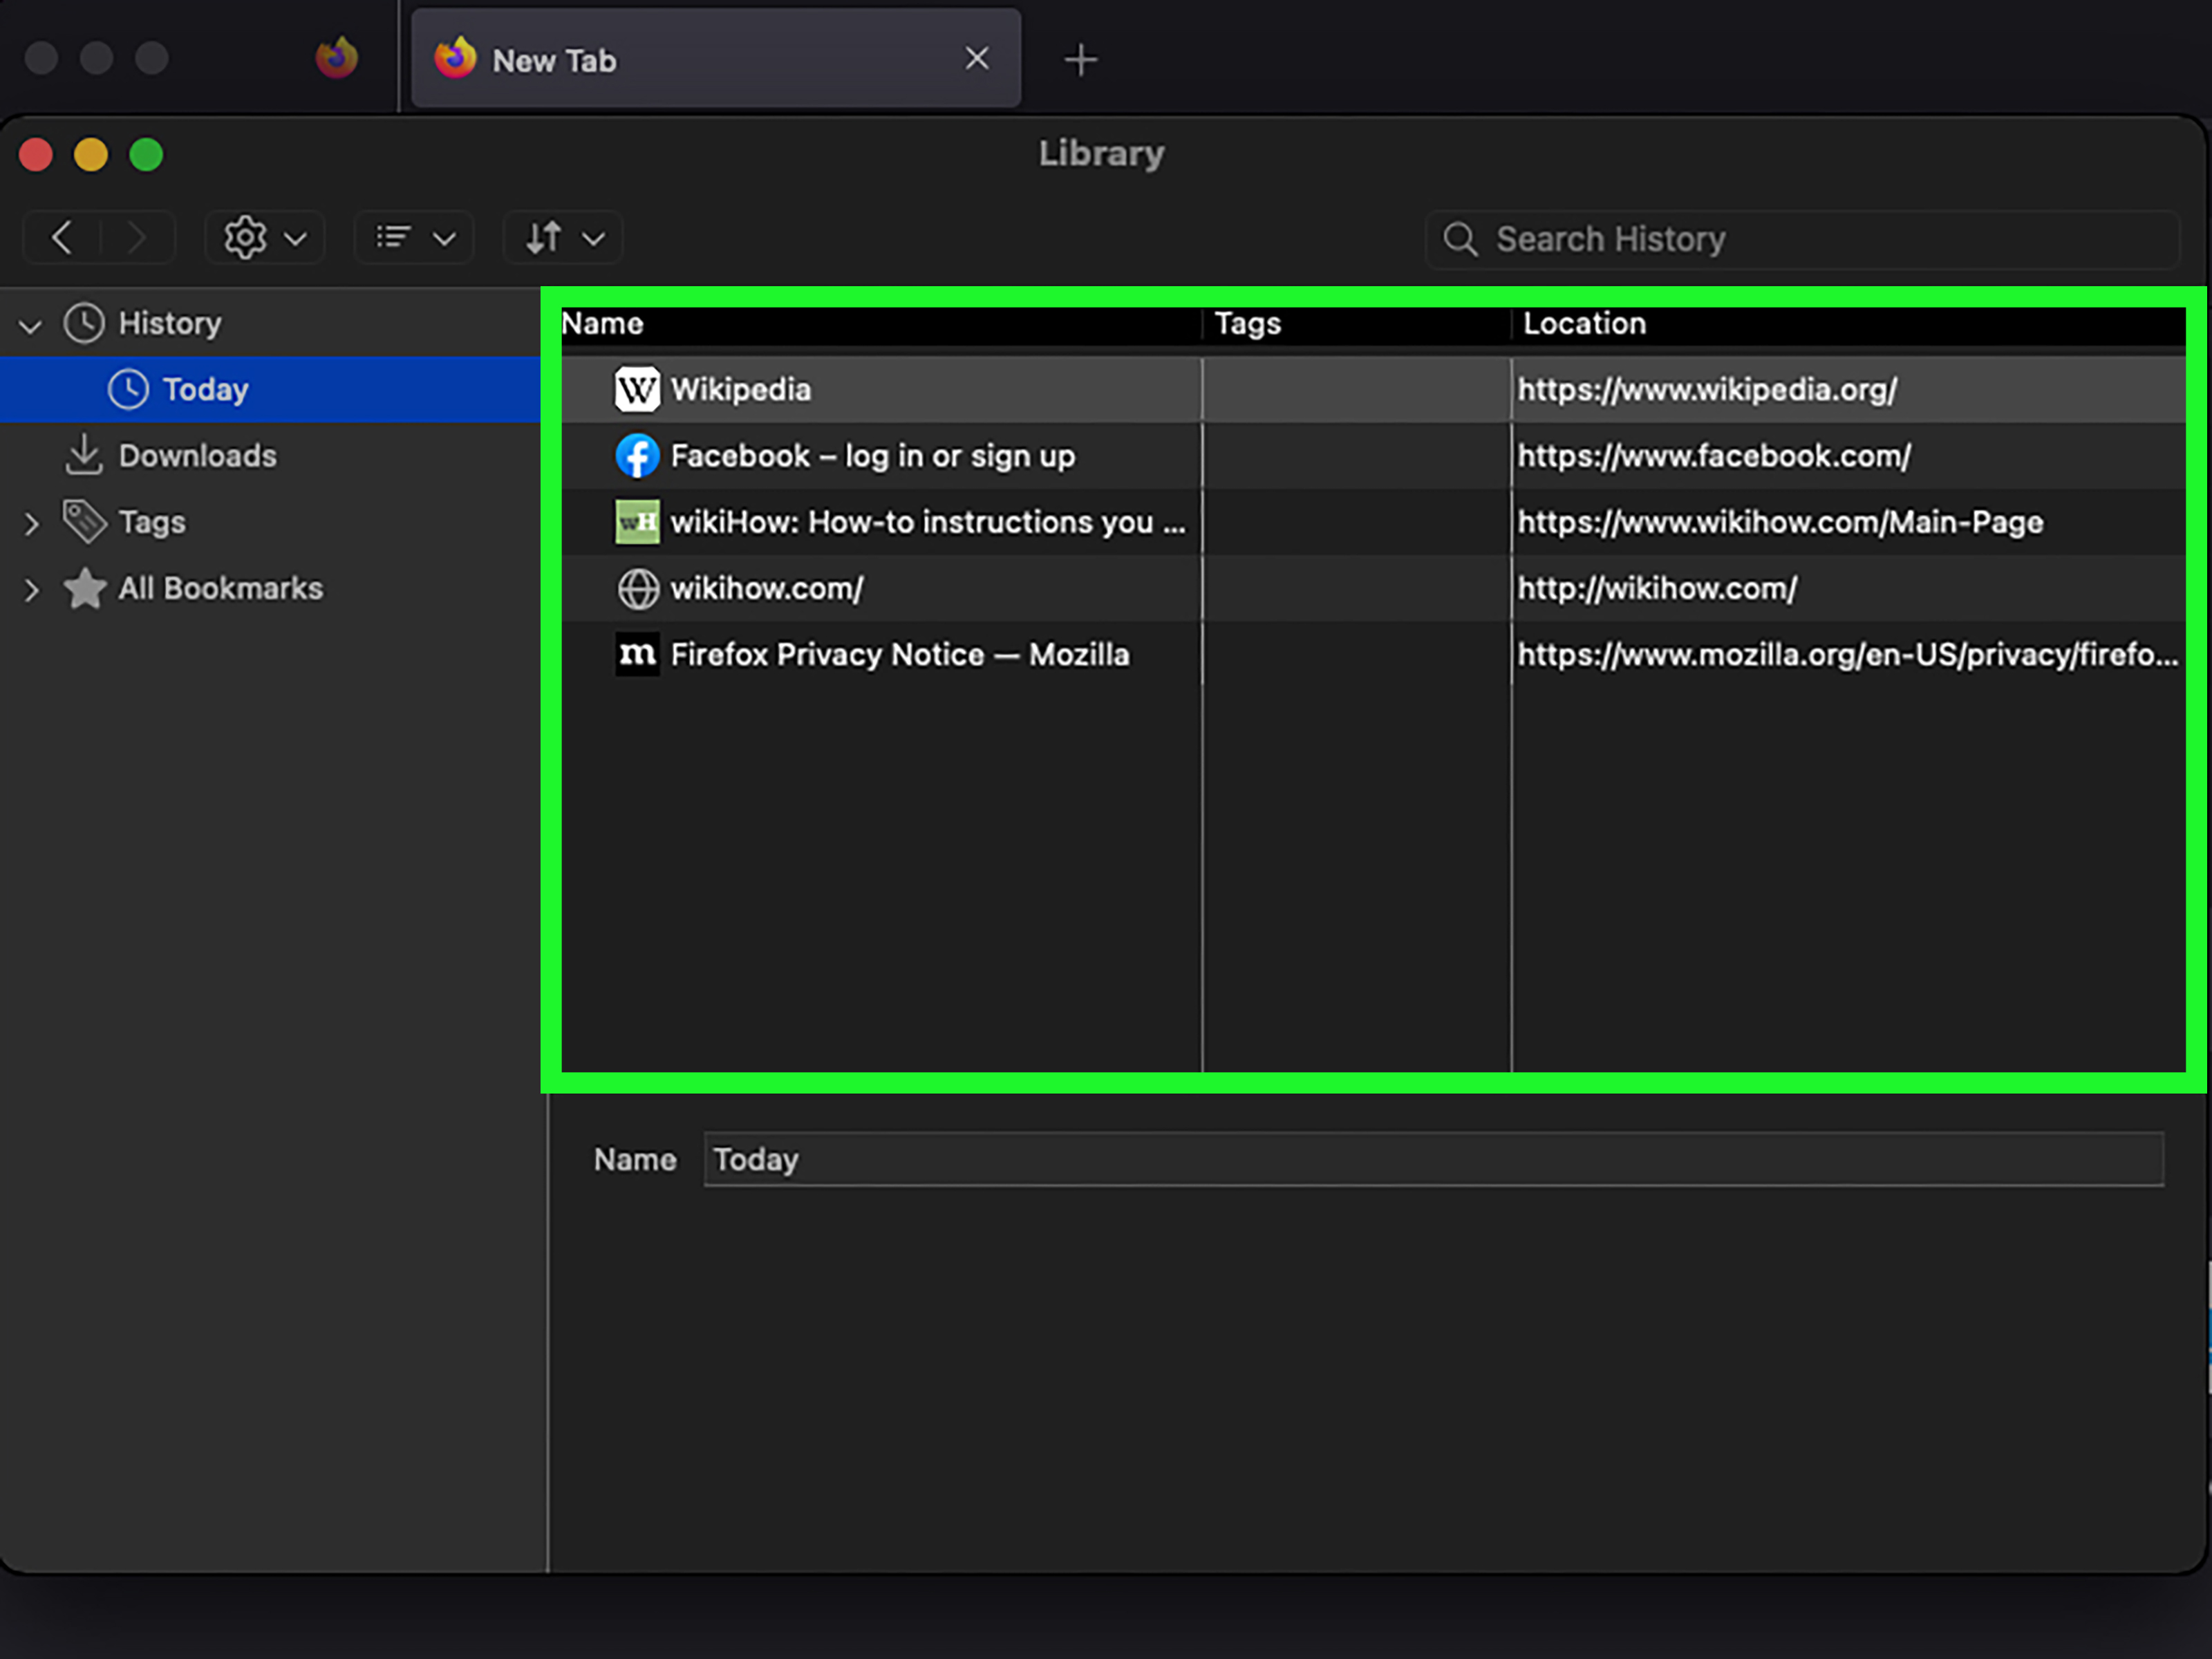Screen dimensions: 2212x1659
Task: Collapse the History tree section
Action: click(x=31, y=325)
